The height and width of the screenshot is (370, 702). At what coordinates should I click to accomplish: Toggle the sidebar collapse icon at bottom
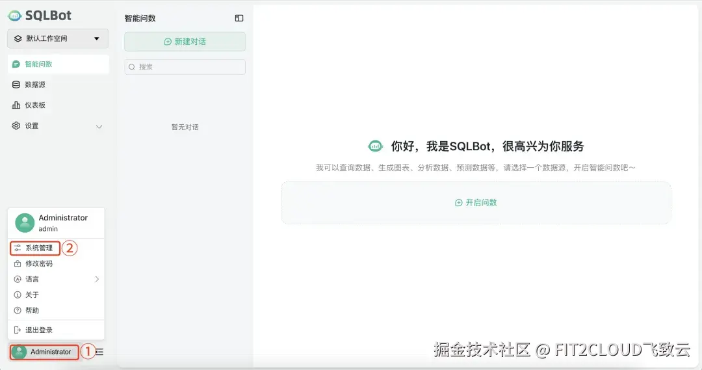pos(100,352)
